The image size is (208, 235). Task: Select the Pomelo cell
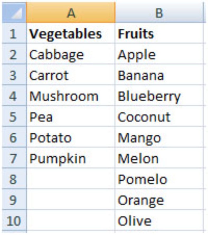159,179
